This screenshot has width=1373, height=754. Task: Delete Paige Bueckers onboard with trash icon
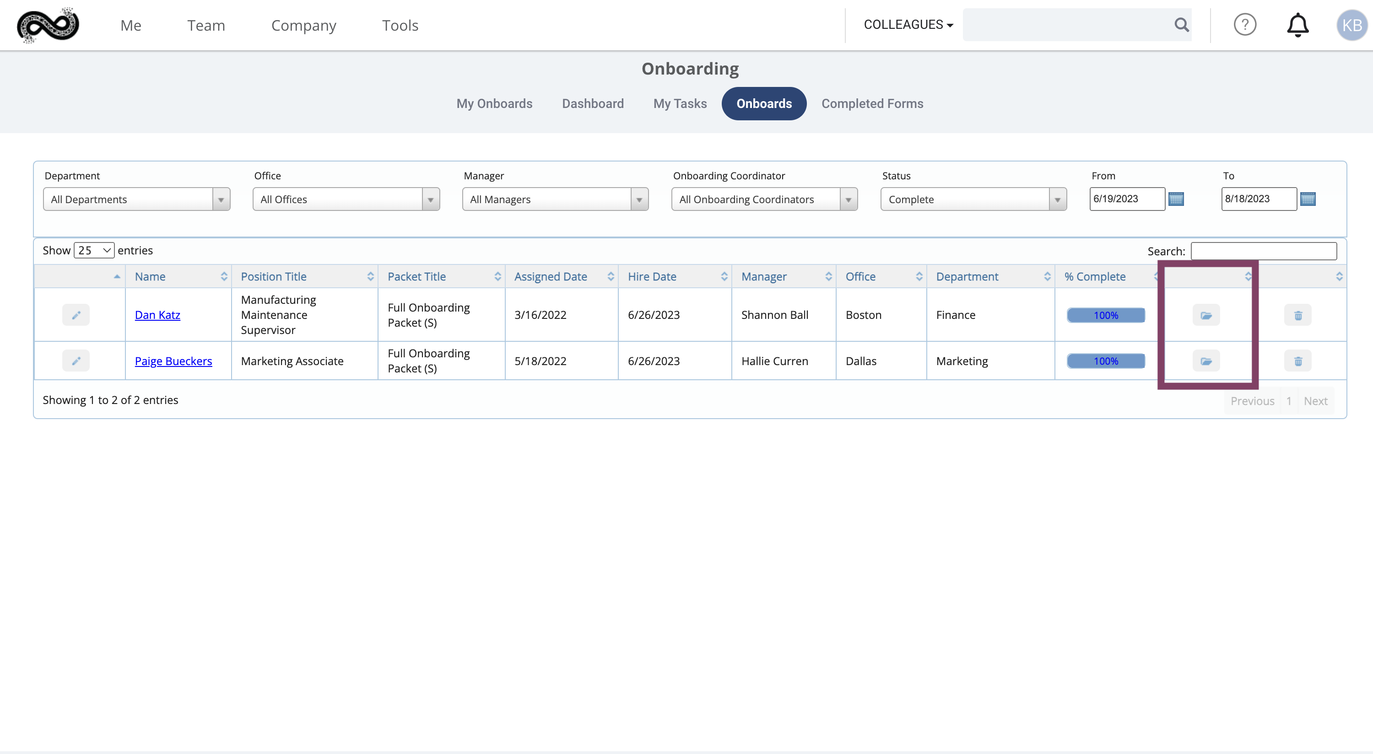[x=1297, y=361]
